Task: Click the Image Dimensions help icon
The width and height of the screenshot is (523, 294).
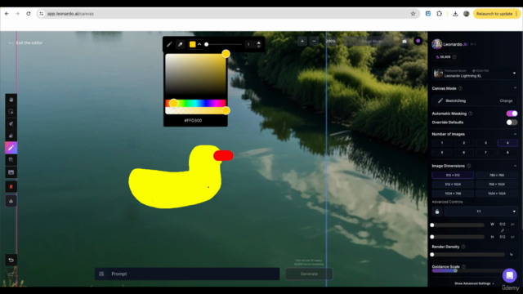Action: [468, 166]
